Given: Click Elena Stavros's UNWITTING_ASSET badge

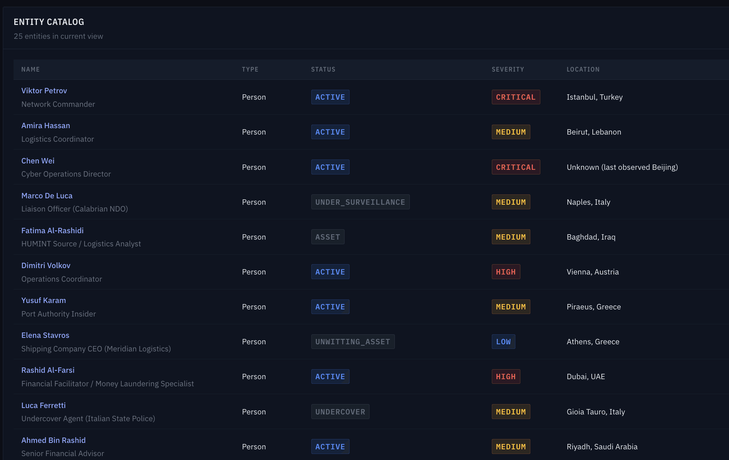Looking at the screenshot, I should pyautogui.click(x=353, y=341).
